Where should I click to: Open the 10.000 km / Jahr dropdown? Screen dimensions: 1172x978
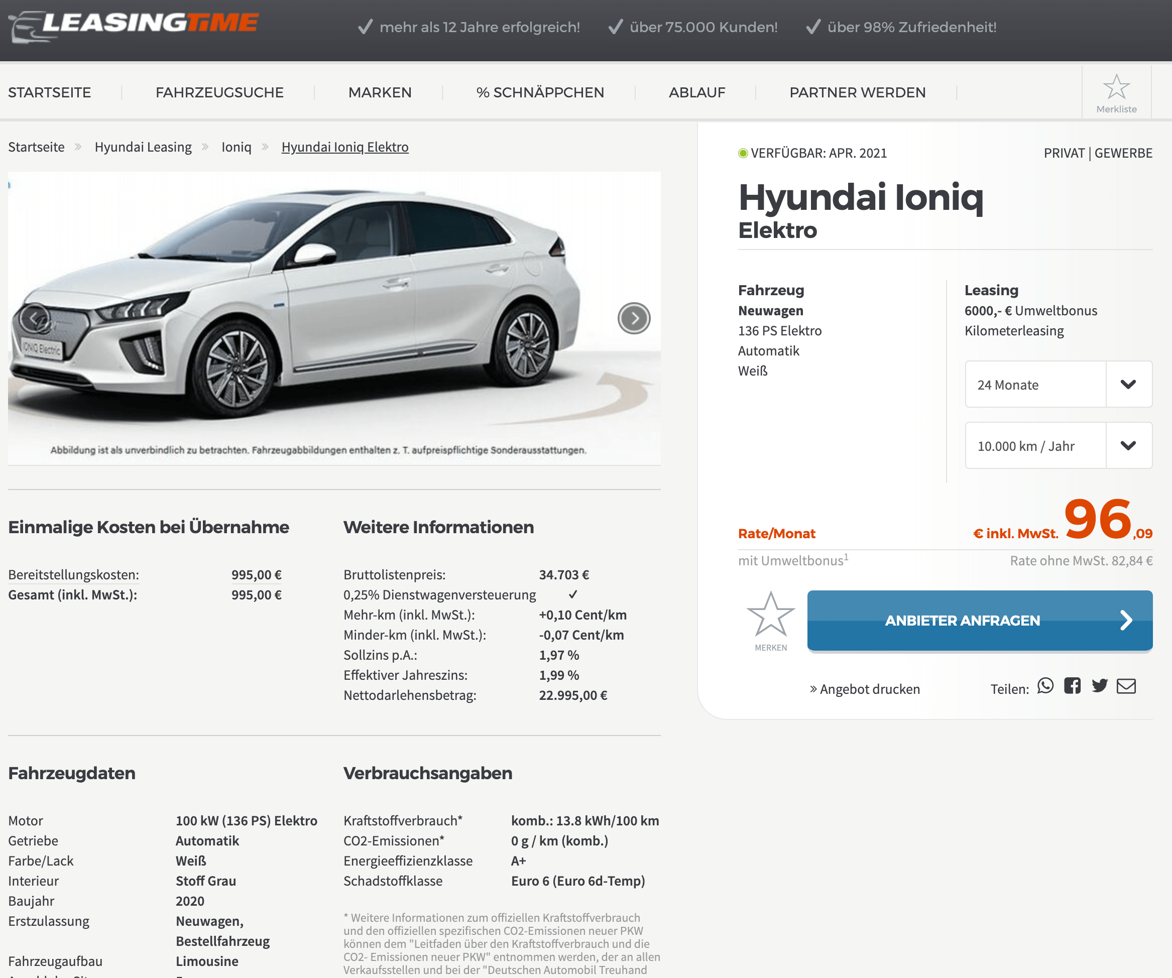click(1059, 446)
